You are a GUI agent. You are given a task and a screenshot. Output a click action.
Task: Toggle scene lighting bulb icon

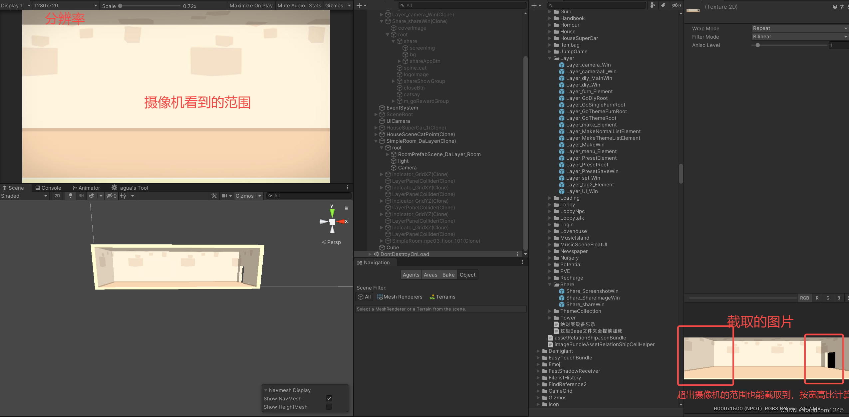coord(70,196)
